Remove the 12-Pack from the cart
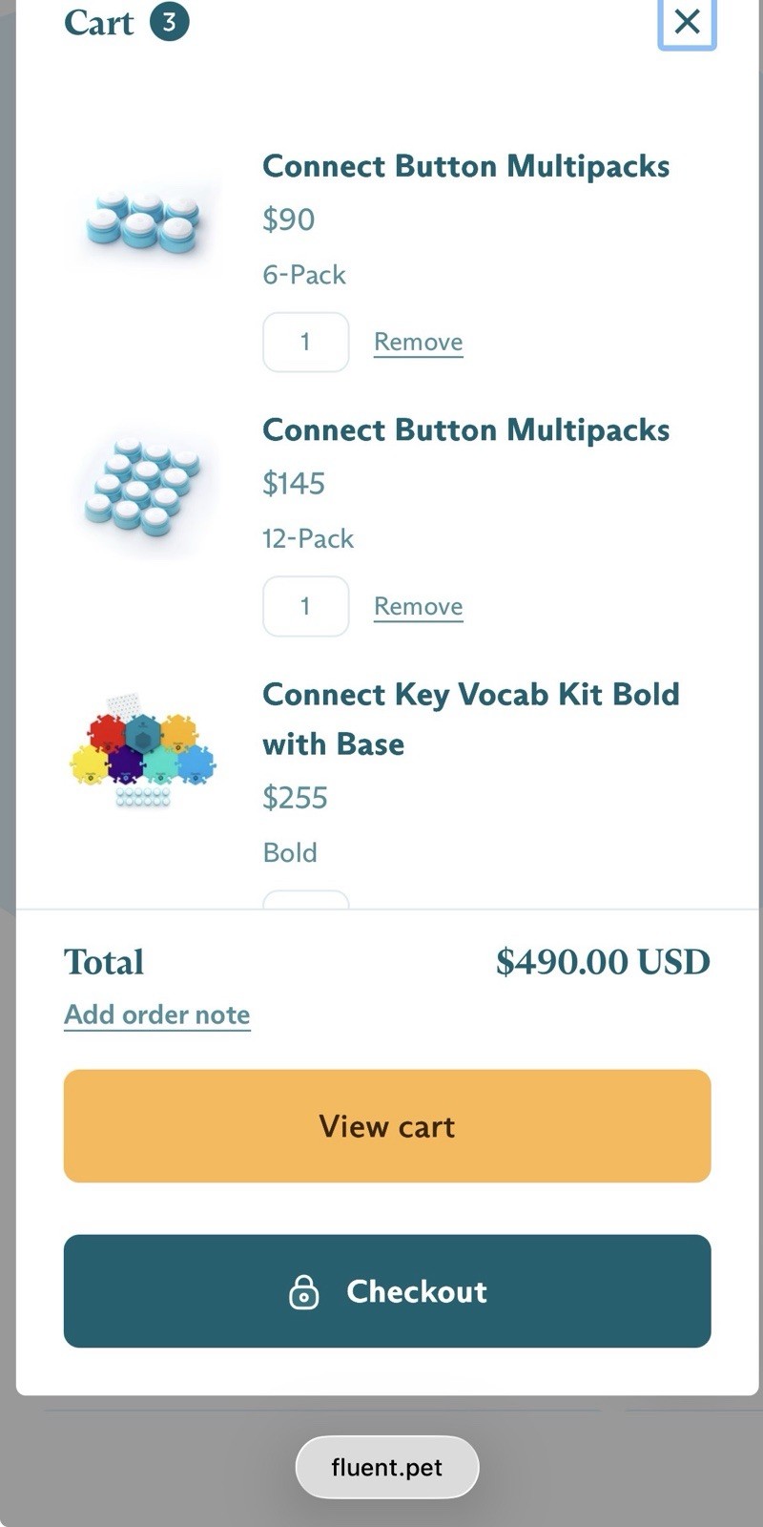Screen dimensions: 763x1527 click(x=418, y=605)
